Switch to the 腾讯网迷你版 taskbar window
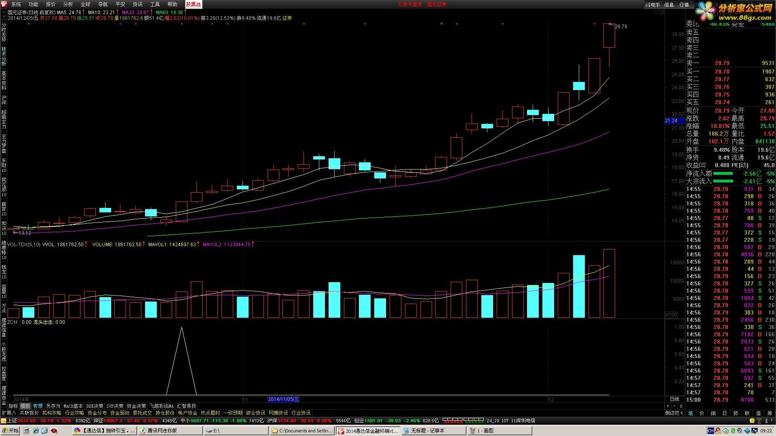 pyautogui.click(x=170, y=431)
